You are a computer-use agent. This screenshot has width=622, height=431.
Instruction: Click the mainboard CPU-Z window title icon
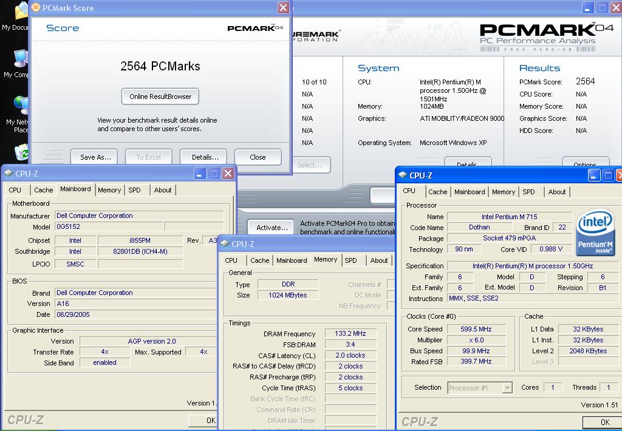(9, 173)
